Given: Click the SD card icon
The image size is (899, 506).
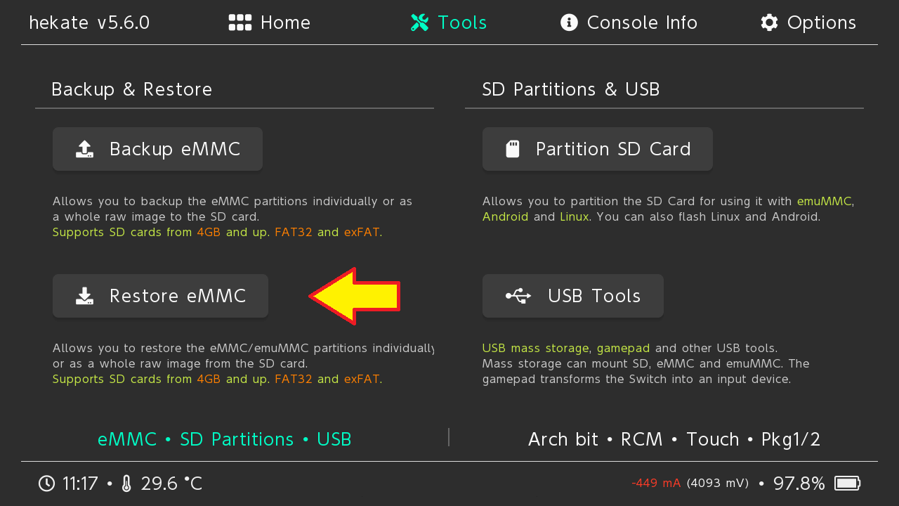Looking at the screenshot, I should click(513, 149).
